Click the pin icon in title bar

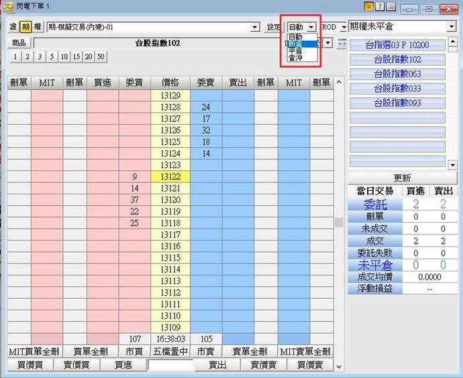[368, 7]
